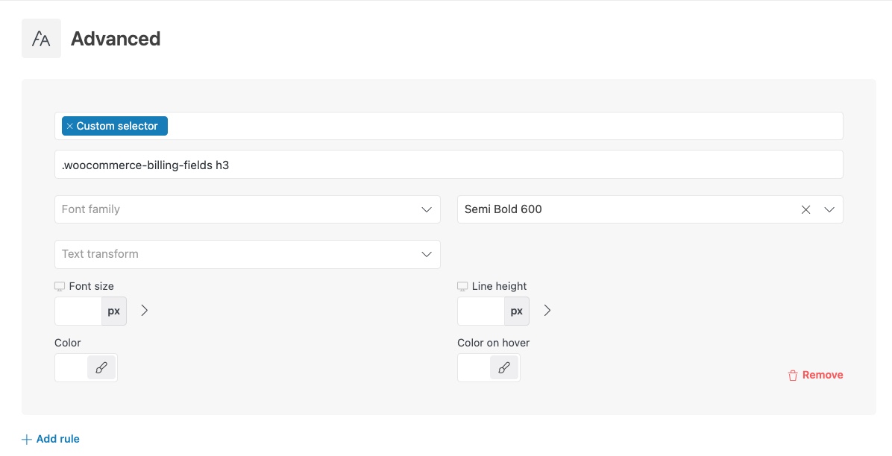This screenshot has height=456, width=892.
Task: Expand responsive Line height options chevron
Action: [x=547, y=311]
